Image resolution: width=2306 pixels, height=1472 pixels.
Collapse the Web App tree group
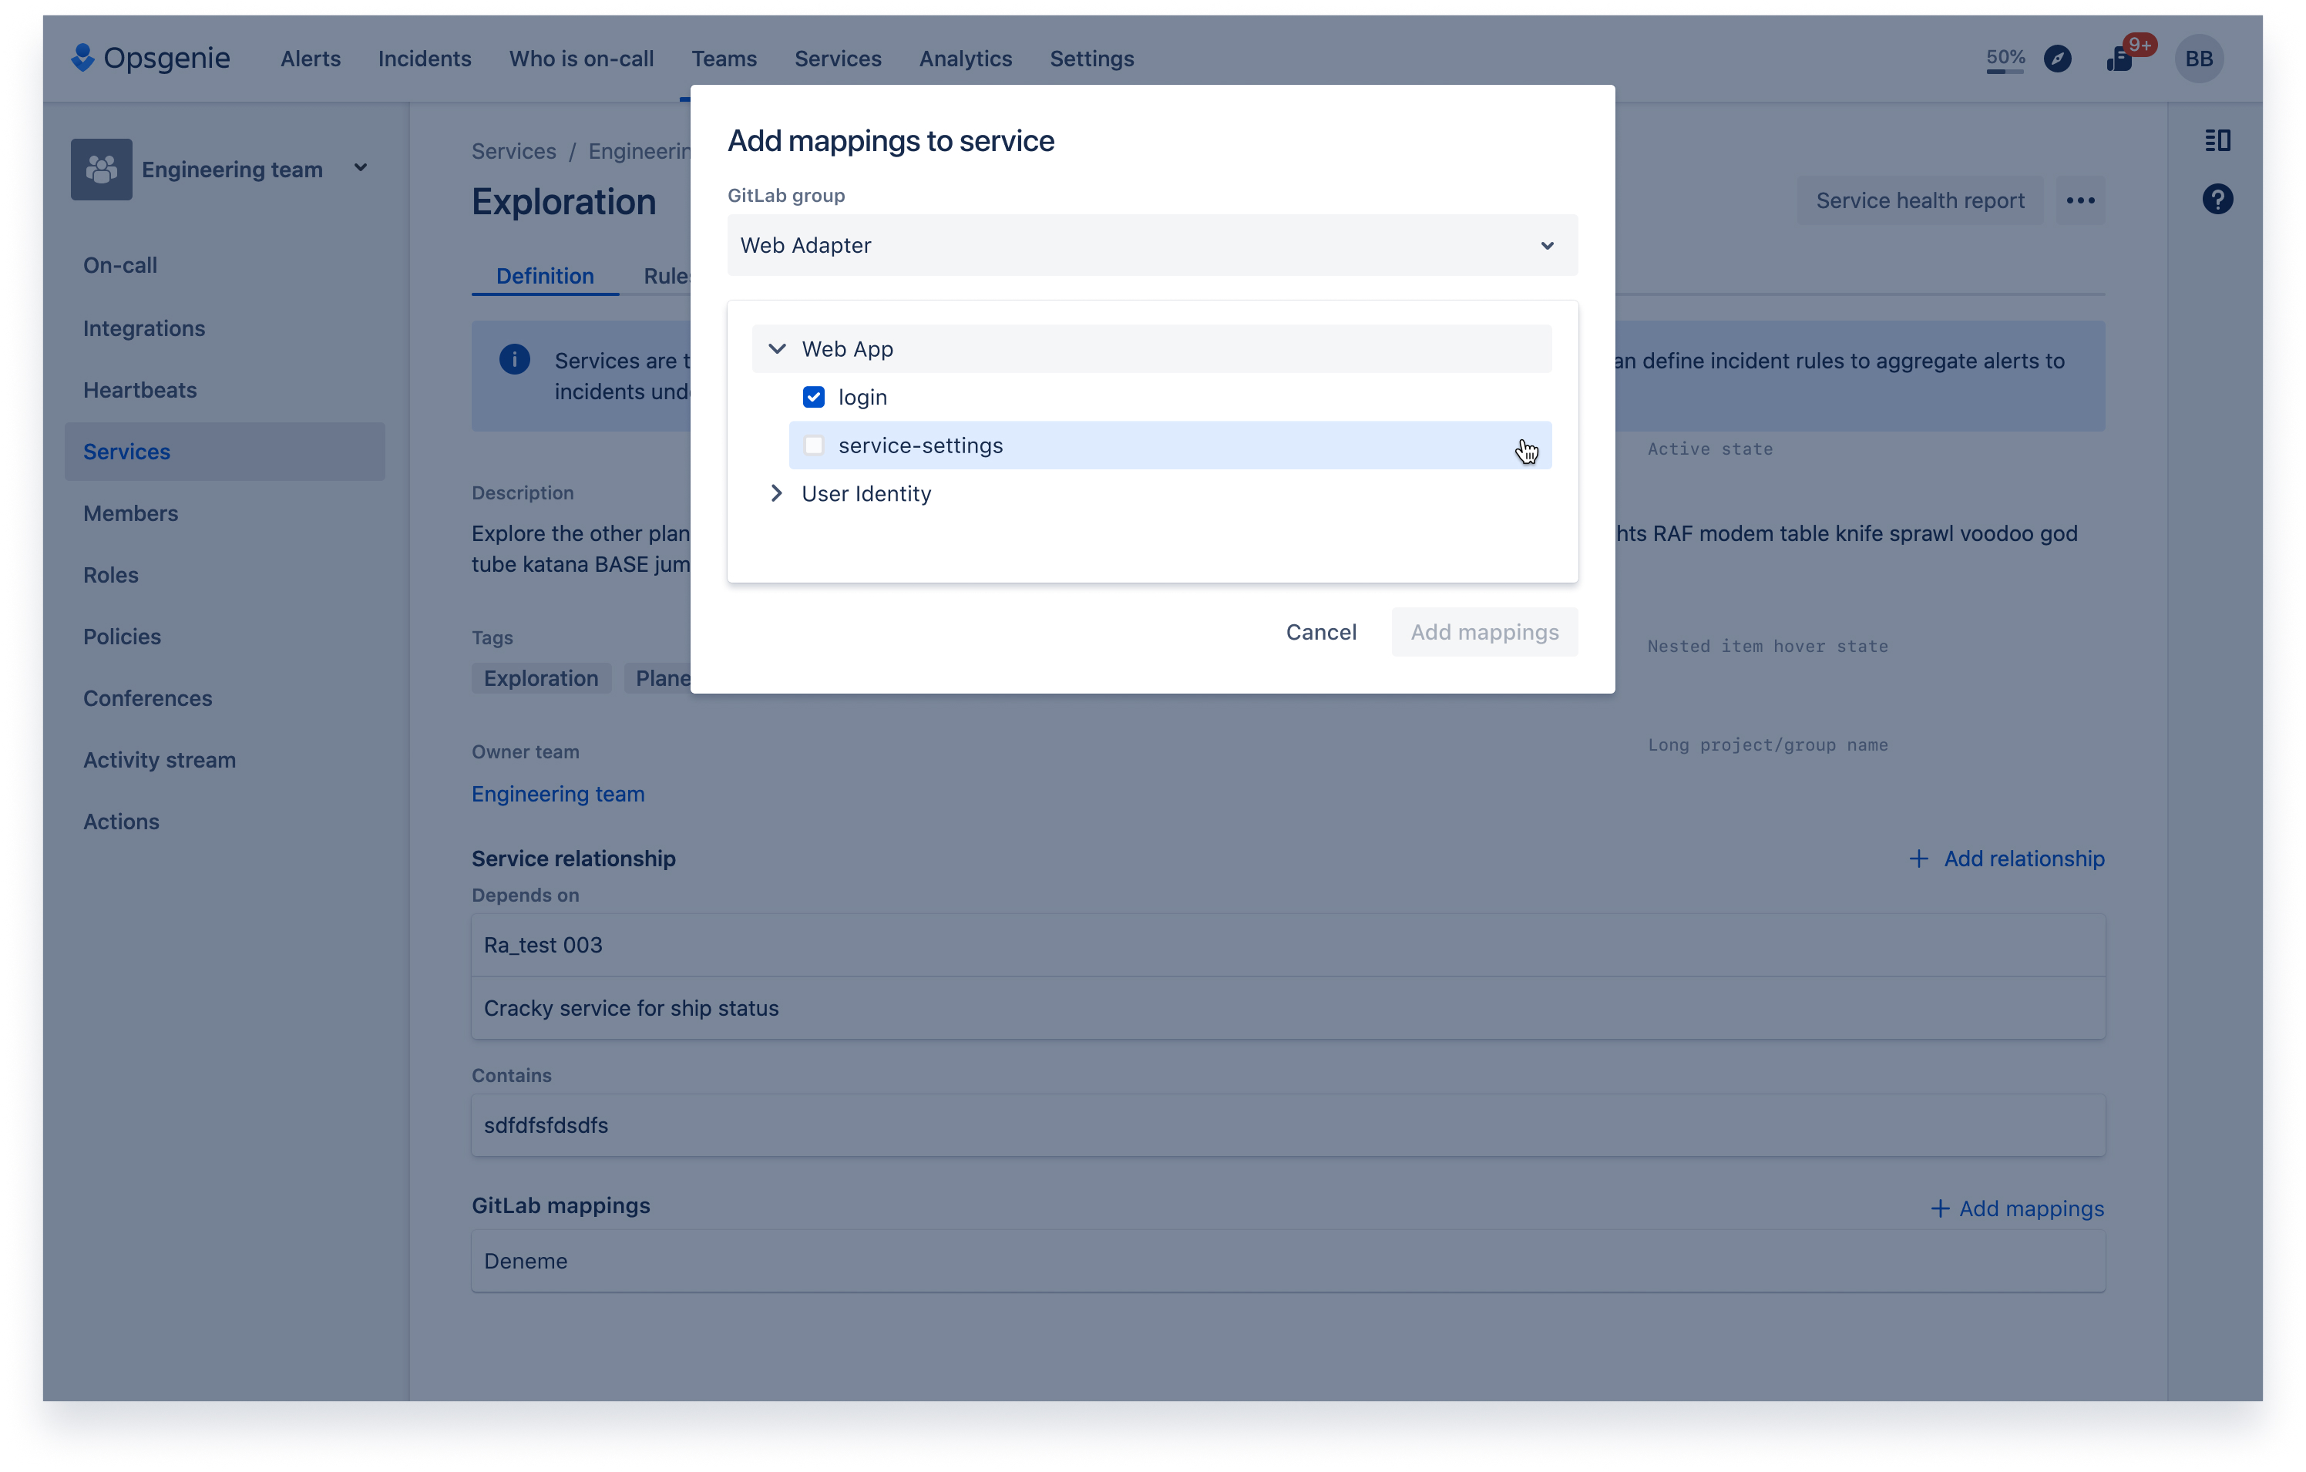(777, 348)
